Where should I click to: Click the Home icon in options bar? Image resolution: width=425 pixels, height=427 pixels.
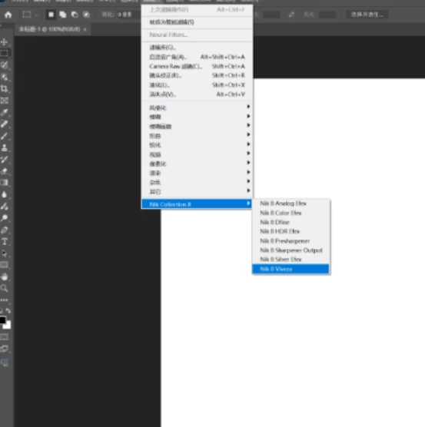8,15
